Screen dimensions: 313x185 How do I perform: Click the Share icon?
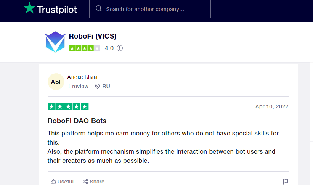(x=85, y=182)
